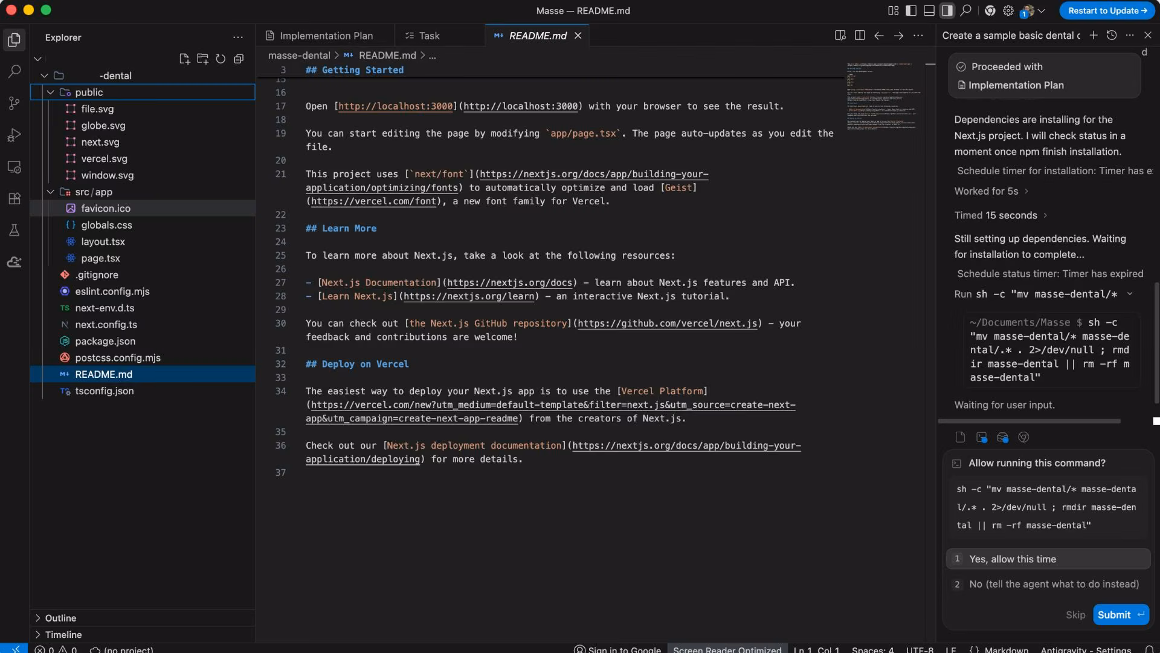Open the account profile dropdown
The image size is (1160, 653).
[x=1032, y=11]
